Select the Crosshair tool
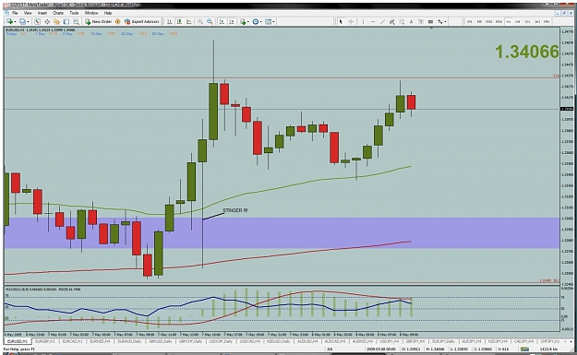 point(351,22)
